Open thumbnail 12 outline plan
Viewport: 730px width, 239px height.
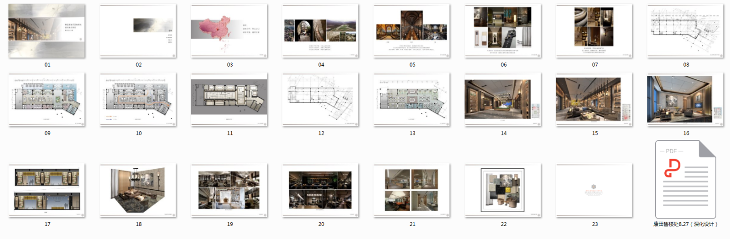321,99
